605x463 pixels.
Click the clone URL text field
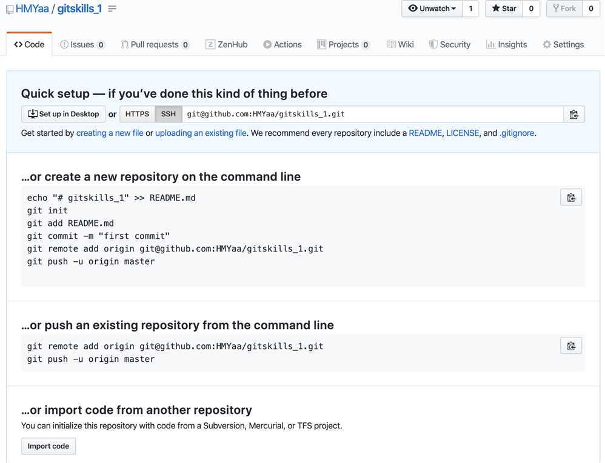point(373,114)
